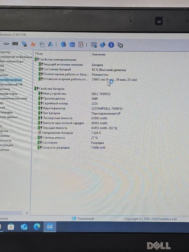Click the blue boxes with arrow toolbar icon
The height and width of the screenshot is (252, 189).
102,45
